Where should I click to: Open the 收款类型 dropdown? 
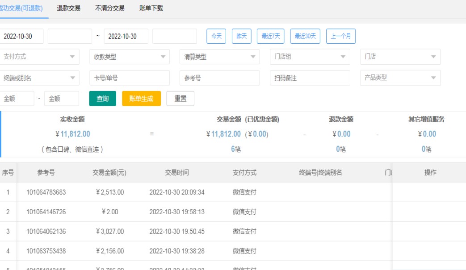pos(130,57)
